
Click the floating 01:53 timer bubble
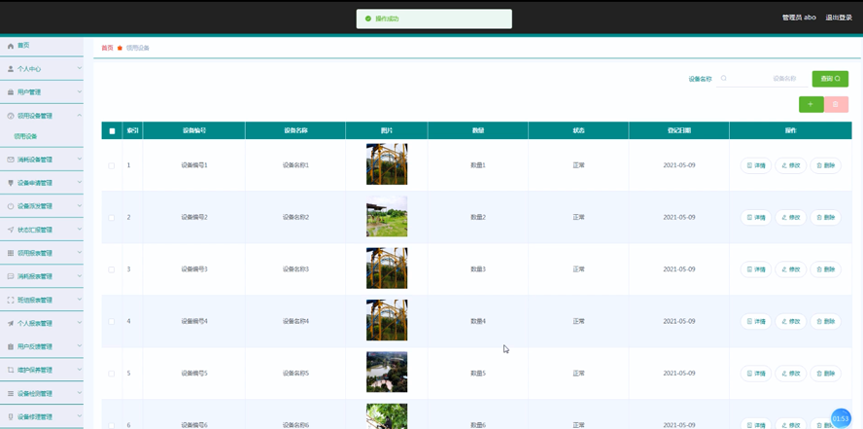click(x=841, y=418)
